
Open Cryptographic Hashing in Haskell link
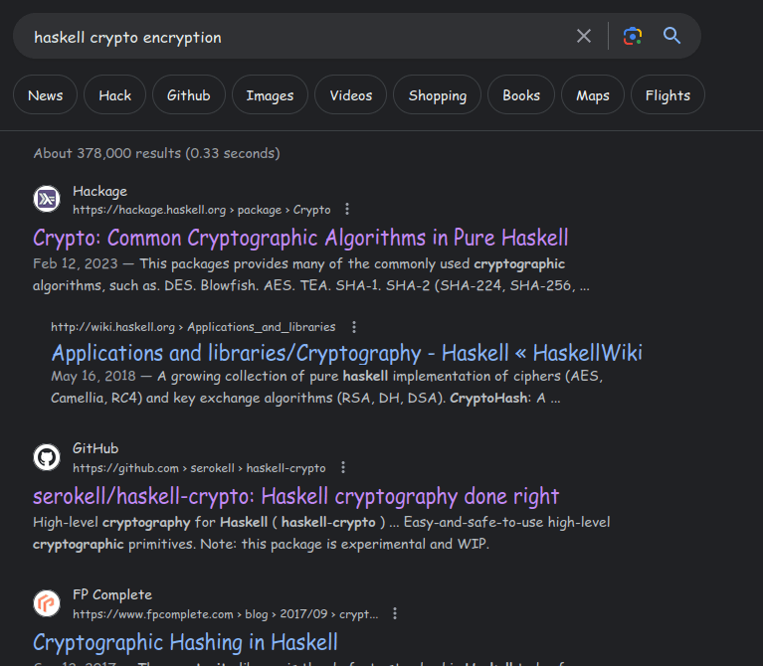coord(185,642)
